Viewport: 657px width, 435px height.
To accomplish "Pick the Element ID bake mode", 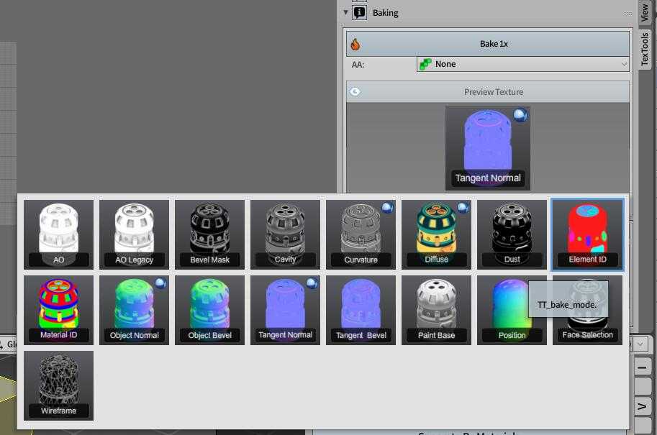I will pos(587,234).
